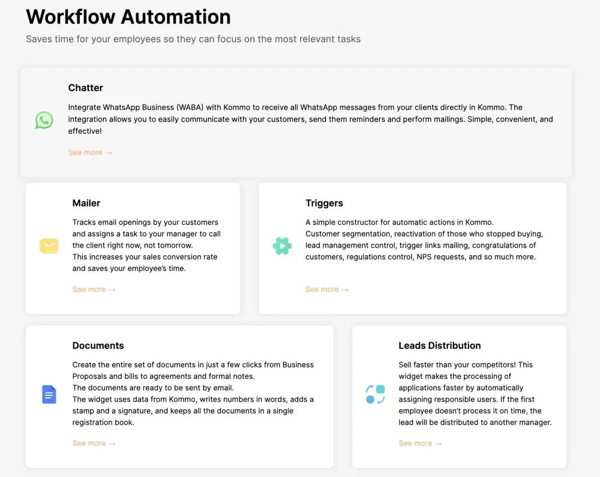Click the Mailer heading
The width and height of the screenshot is (600, 477).
(86, 203)
